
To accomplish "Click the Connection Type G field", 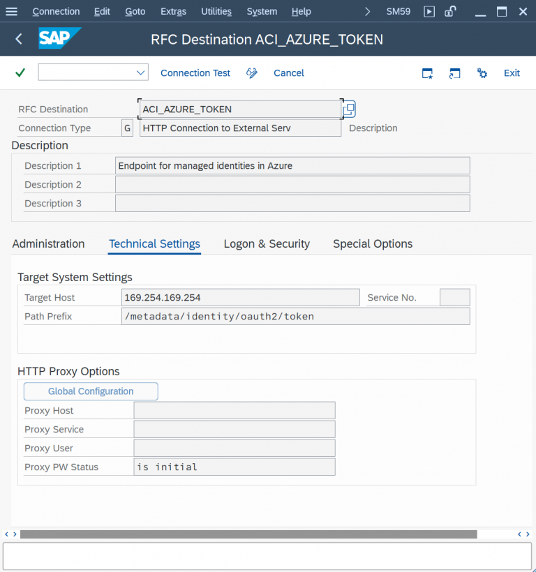I will [127, 128].
